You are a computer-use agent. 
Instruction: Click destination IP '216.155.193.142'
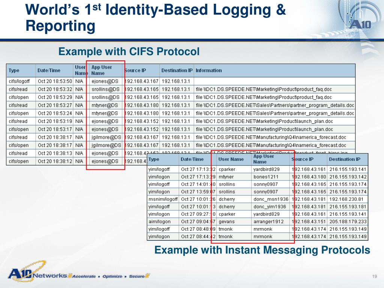coord(348,177)
